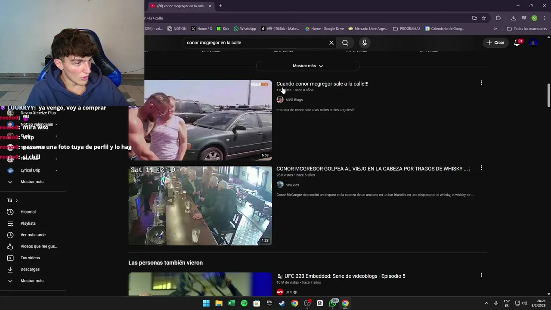The width and height of the screenshot is (551, 310).
Task: Open 'Home - Google Drive' bookmark
Action: [x=324, y=29]
